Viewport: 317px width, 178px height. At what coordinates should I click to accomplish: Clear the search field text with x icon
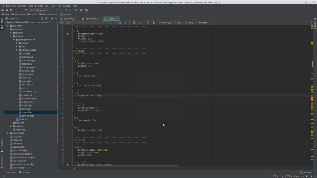(120, 23)
